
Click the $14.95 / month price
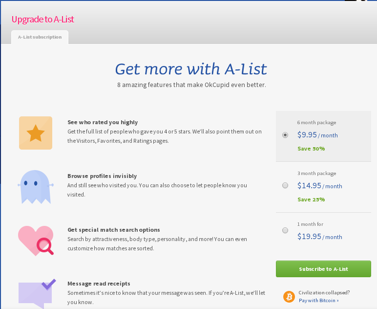[x=319, y=186]
